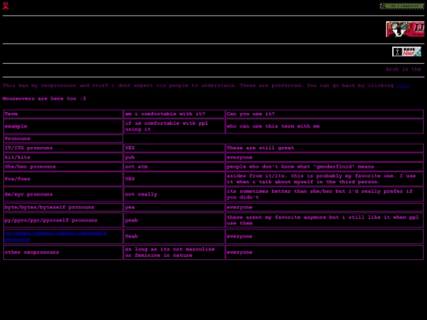Click 'YES' in the Fox/foxs row

pyautogui.click(x=174, y=179)
